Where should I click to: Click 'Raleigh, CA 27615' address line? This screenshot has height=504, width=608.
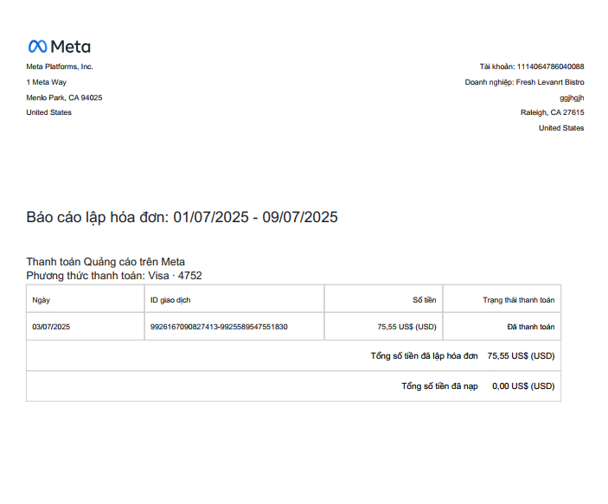[x=552, y=112]
